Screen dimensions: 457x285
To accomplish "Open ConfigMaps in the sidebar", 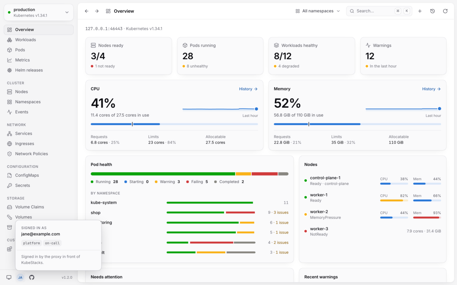I will (39, 175).
